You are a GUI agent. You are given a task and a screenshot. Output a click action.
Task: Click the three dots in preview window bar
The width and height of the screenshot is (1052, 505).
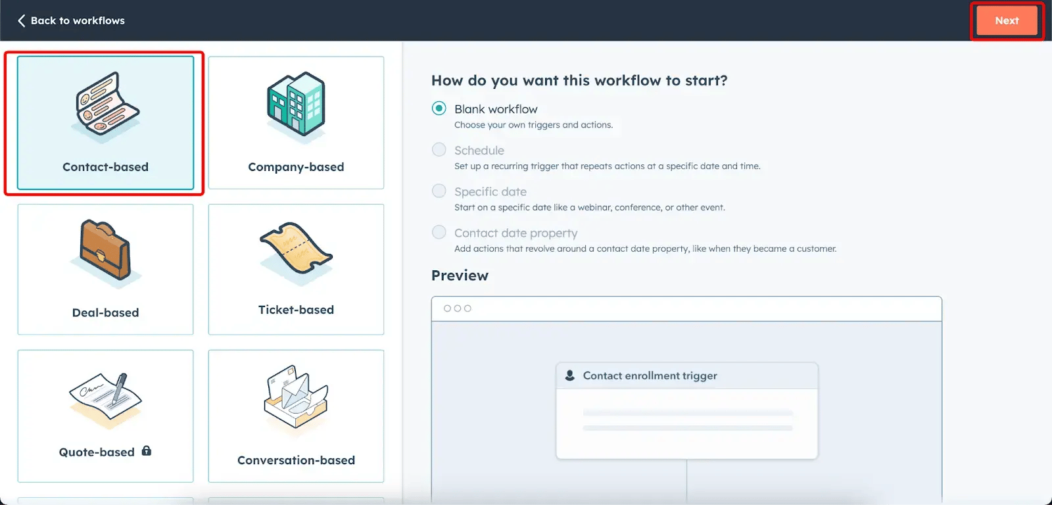(x=458, y=308)
